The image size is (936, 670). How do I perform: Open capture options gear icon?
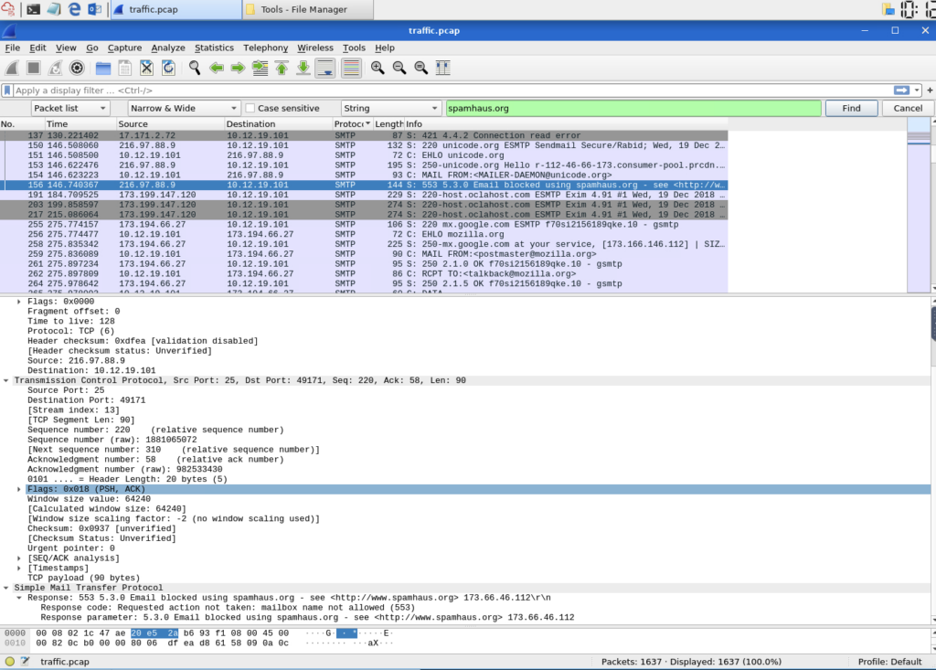point(77,68)
